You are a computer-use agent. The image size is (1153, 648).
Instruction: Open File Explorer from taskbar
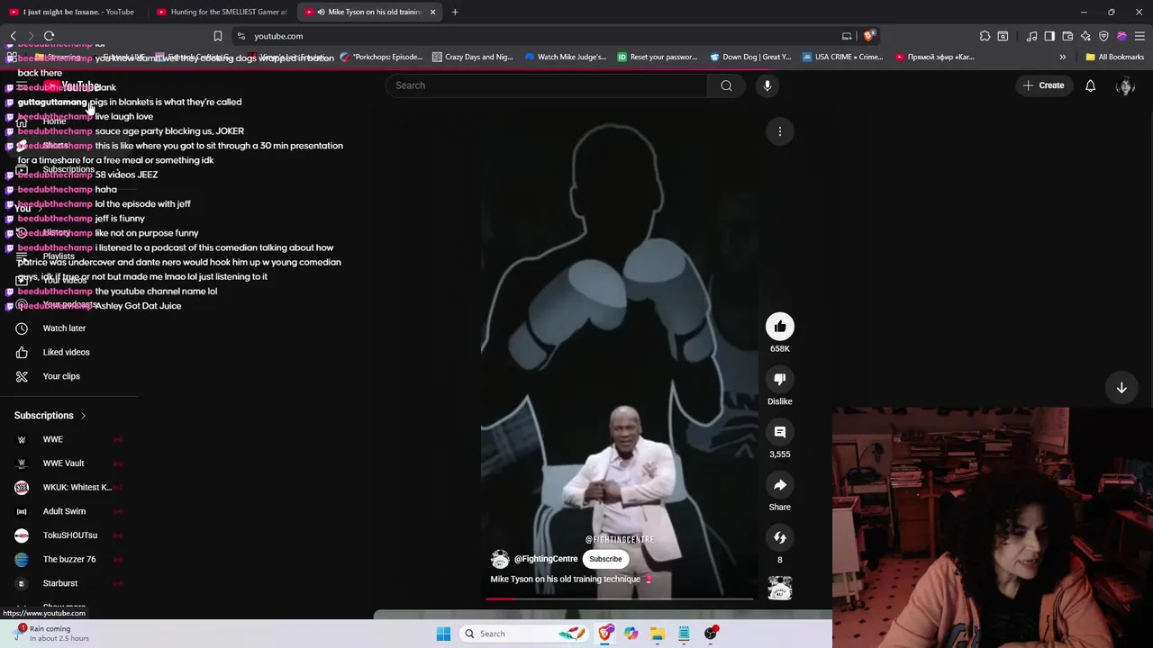tap(658, 634)
